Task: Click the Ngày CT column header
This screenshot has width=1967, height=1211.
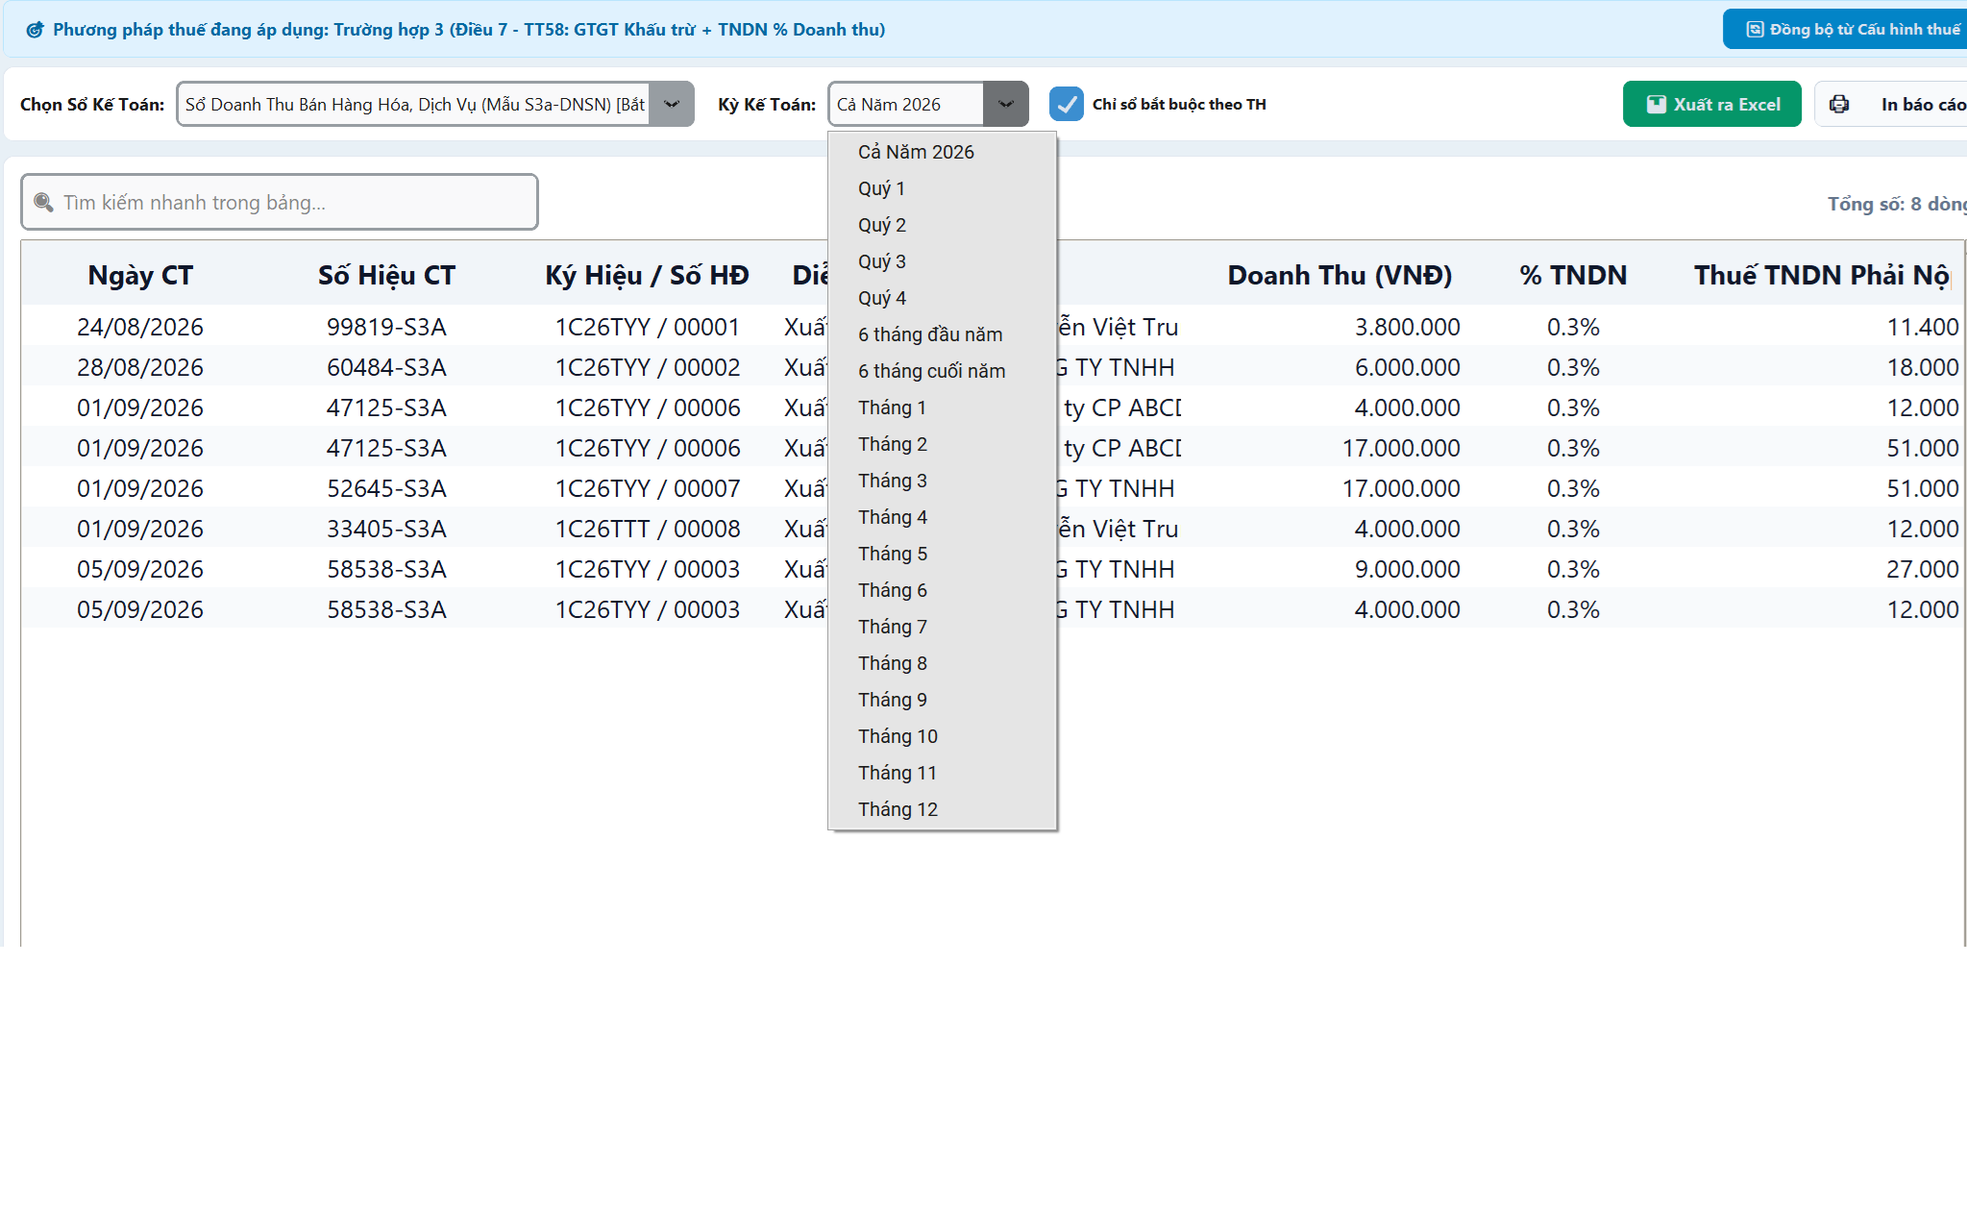Action: pos(140,276)
